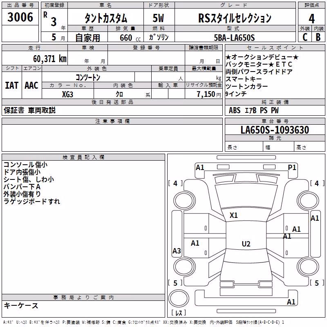This screenshot has width=327, height=327.
Task: Select inspector note コンソール傷小
Action: click(x=25, y=165)
